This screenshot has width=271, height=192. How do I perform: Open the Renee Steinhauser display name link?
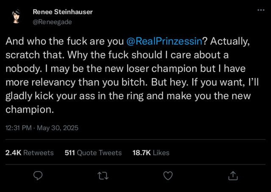(x=62, y=11)
